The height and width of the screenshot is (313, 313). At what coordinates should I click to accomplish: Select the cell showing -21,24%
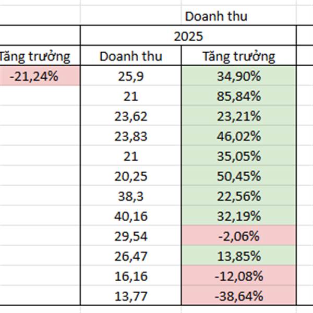tap(40, 76)
